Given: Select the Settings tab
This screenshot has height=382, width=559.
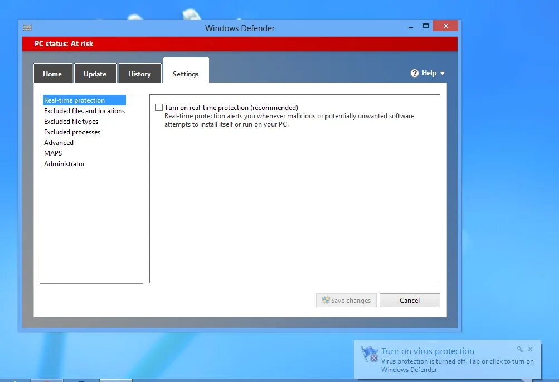Looking at the screenshot, I should tap(186, 71).
